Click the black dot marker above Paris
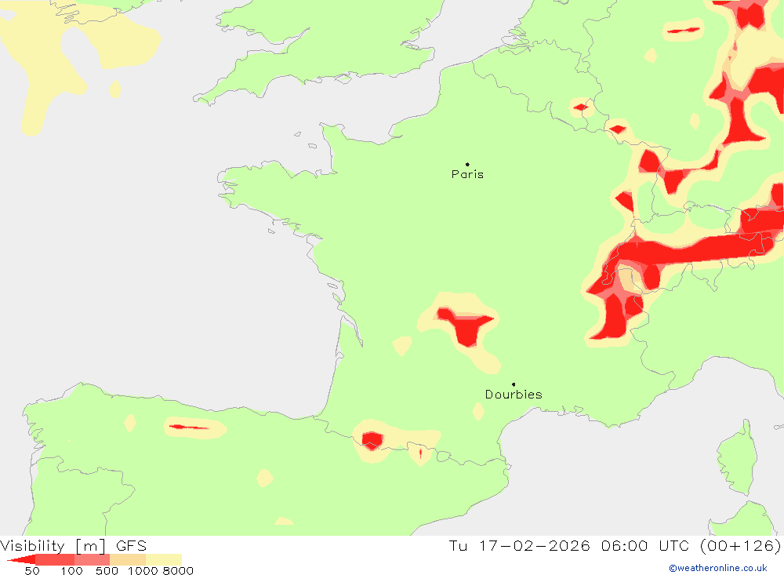Screen dimensions: 784x575 coord(467,164)
